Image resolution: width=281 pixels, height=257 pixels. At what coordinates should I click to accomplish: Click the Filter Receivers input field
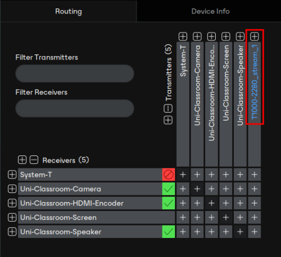click(75, 108)
